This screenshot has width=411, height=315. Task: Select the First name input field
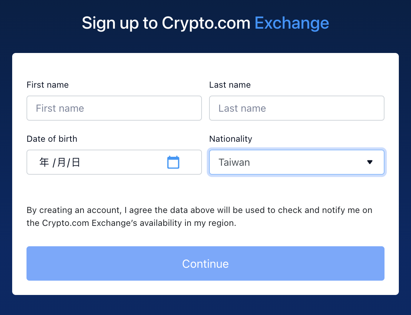(114, 108)
